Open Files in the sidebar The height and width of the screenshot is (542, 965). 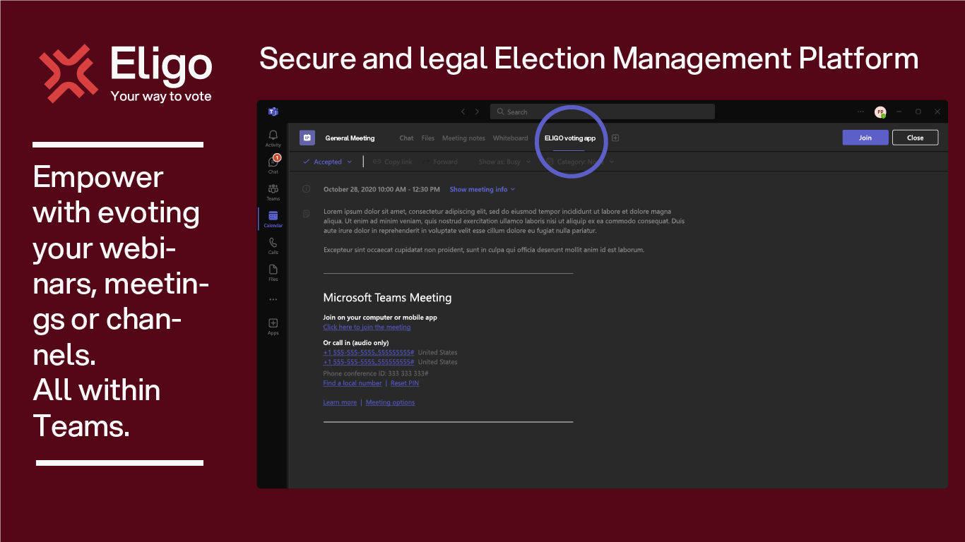pos(273,272)
